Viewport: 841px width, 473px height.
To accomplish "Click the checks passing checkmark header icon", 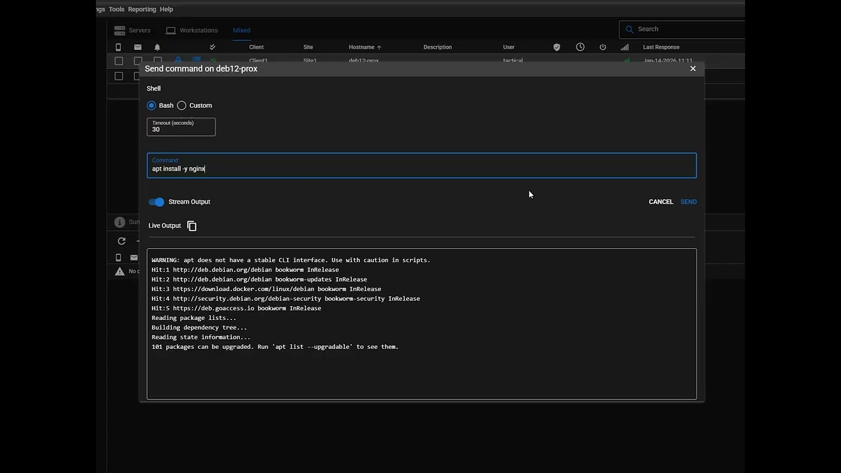I will [212, 47].
